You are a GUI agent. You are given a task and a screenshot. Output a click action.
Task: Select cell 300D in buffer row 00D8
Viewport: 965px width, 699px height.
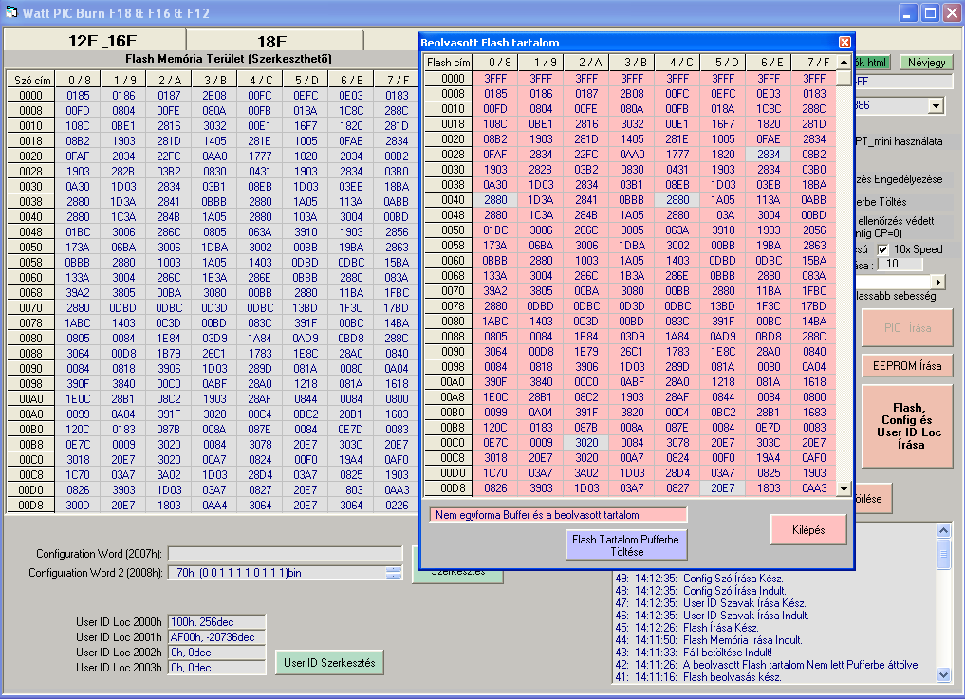[x=78, y=506]
